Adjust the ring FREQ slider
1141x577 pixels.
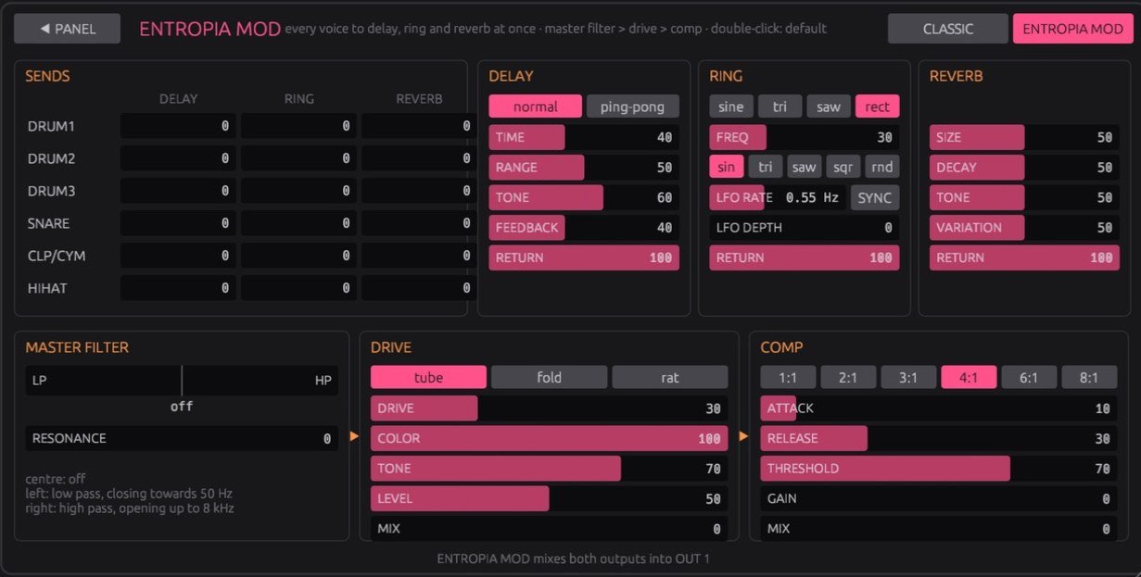(x=805, y=137)
